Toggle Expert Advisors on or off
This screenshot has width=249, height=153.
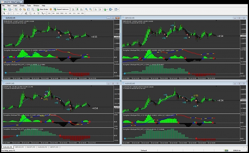(x=61, y=10)
